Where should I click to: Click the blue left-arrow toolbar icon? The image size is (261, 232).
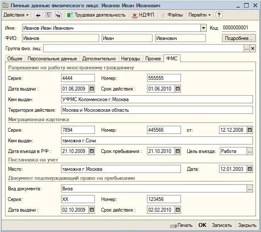click(37, 15)
